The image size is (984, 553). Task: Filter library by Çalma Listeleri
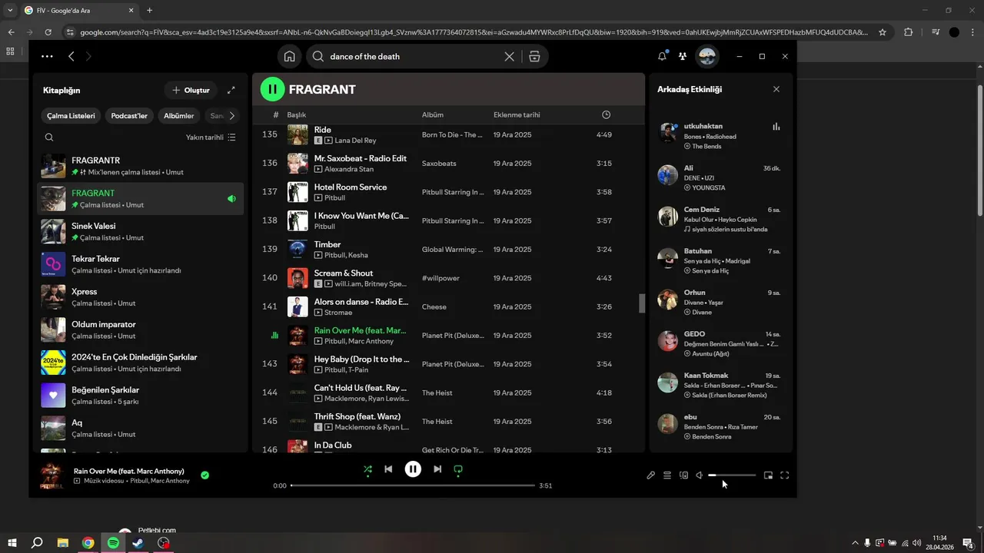pyautogui.click(x=71, y=116)
